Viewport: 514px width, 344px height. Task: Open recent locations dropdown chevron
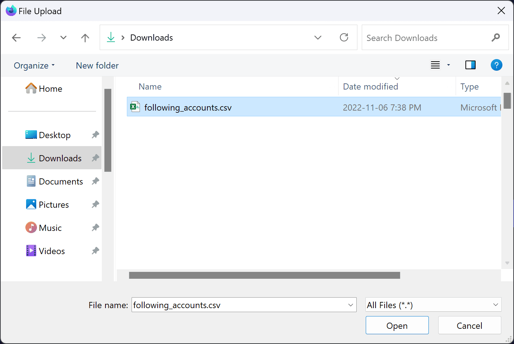[63, 38]
